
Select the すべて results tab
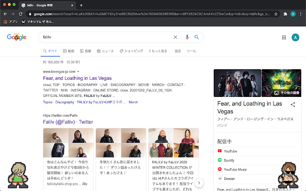(x=50, y=51)
